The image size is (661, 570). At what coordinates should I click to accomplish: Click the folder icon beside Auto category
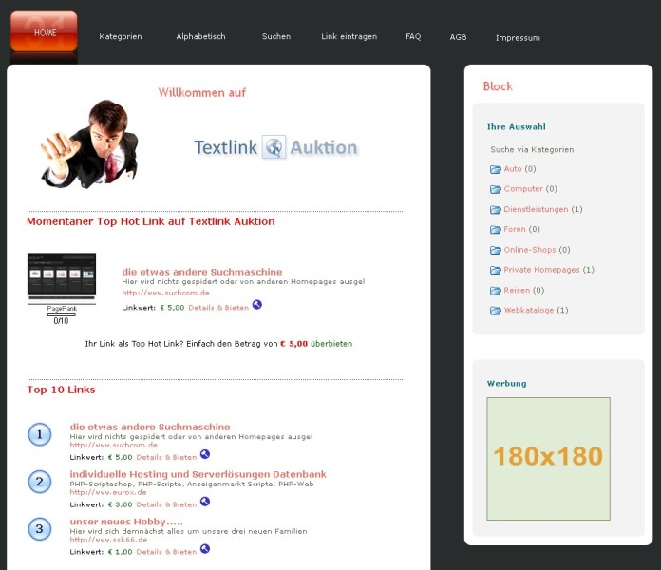tap(495, 169)
